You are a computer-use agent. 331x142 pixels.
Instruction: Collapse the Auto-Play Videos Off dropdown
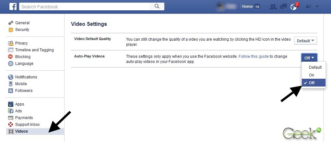click(309, 58)
